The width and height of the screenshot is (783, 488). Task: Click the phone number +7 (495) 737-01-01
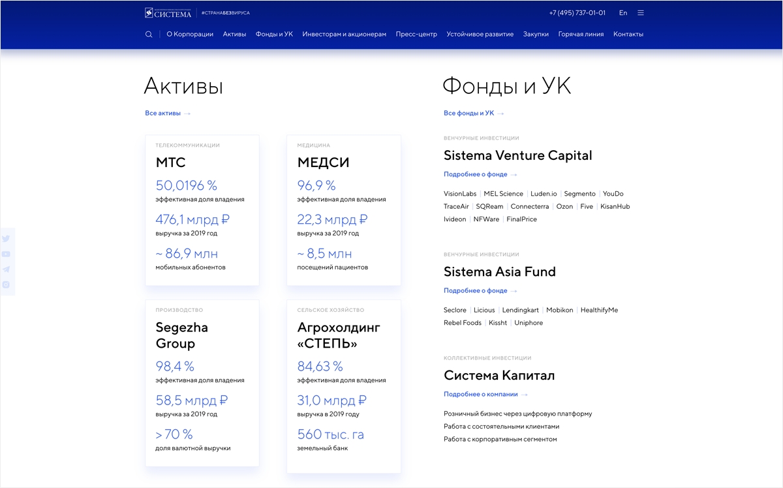point(577,13)
